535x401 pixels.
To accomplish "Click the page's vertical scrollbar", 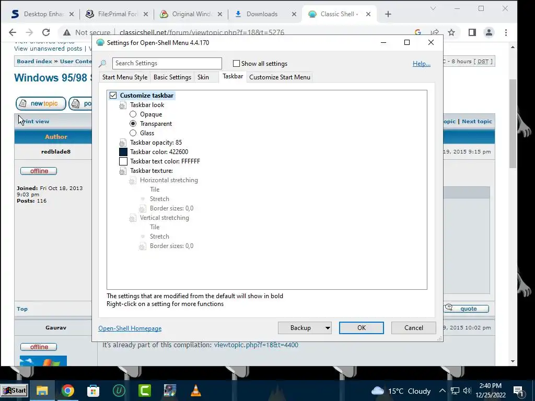I will coord(513,123).
